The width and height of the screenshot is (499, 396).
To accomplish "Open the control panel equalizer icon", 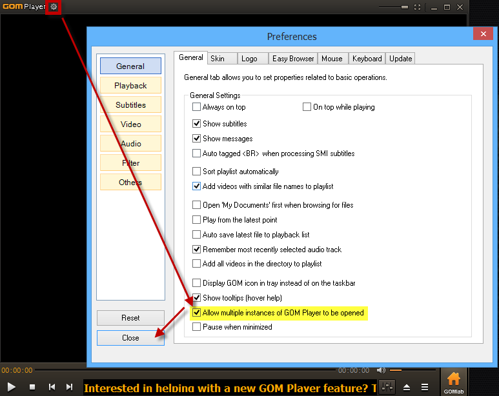I will [x=387, y=387].
